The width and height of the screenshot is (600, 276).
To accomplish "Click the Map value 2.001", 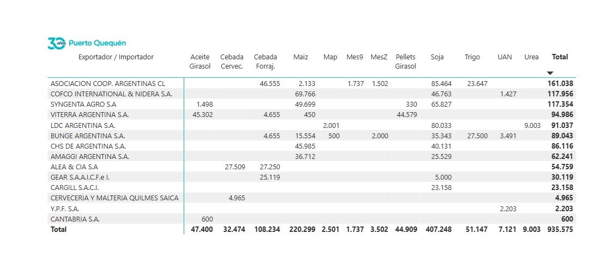I will click(331, 125).
